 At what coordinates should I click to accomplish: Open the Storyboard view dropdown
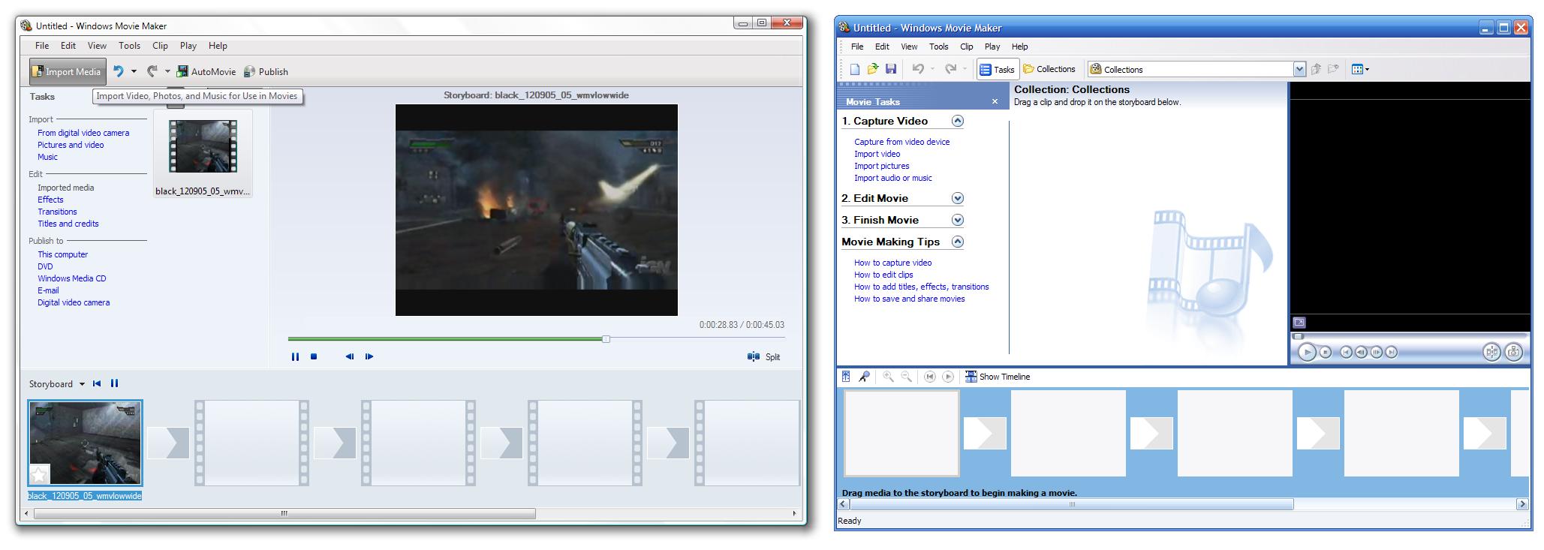pyautogui.click(x=82, y=384)
